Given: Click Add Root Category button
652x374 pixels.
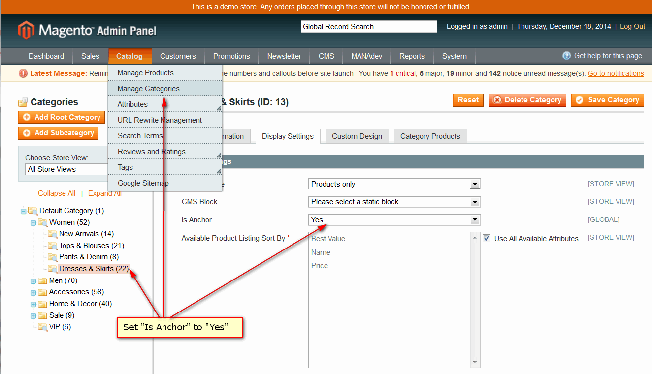Looking at the screenshot, I should point(62,117).
